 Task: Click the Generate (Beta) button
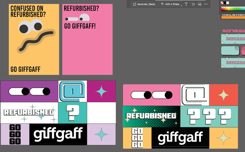point(144,4)
